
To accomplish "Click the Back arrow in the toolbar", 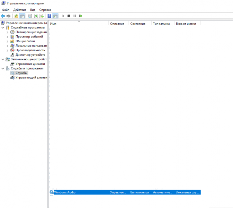I will click(x=3, y=16).
